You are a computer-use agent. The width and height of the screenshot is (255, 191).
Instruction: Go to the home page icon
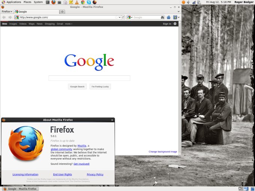coord(169,17)
